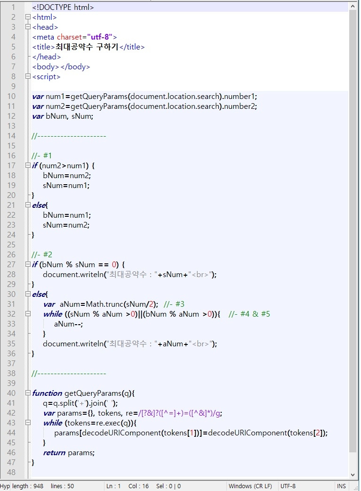Toggle the INS insert mode indicator

tap(341, 486)
